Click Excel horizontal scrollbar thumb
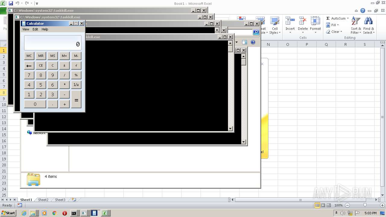 click(300, 200)
